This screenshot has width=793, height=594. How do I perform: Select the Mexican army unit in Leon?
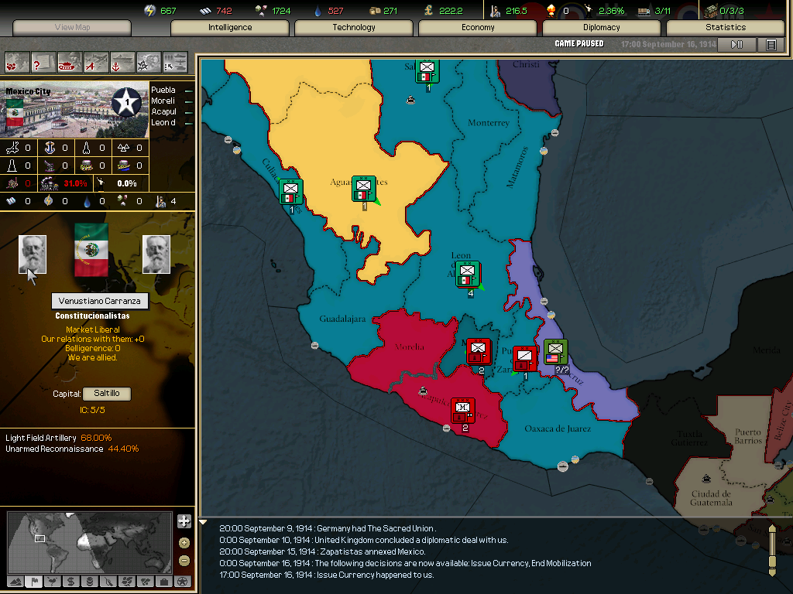467,273
